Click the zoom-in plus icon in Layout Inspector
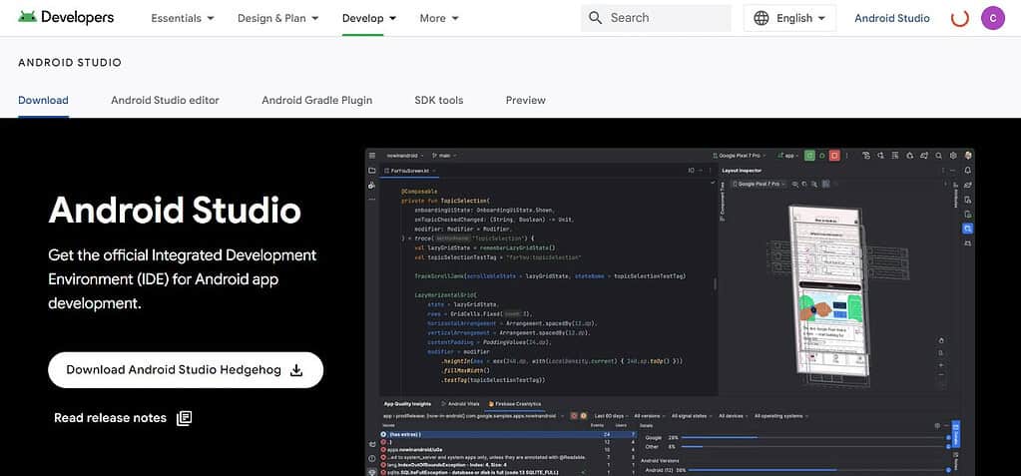 point(941,365)
